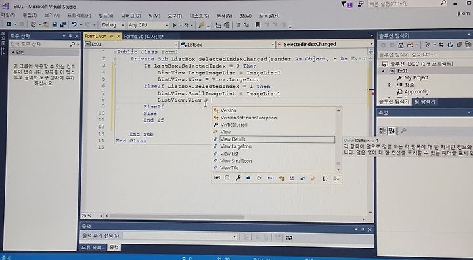Open the 디버그(D) menu

pos(131,16)
